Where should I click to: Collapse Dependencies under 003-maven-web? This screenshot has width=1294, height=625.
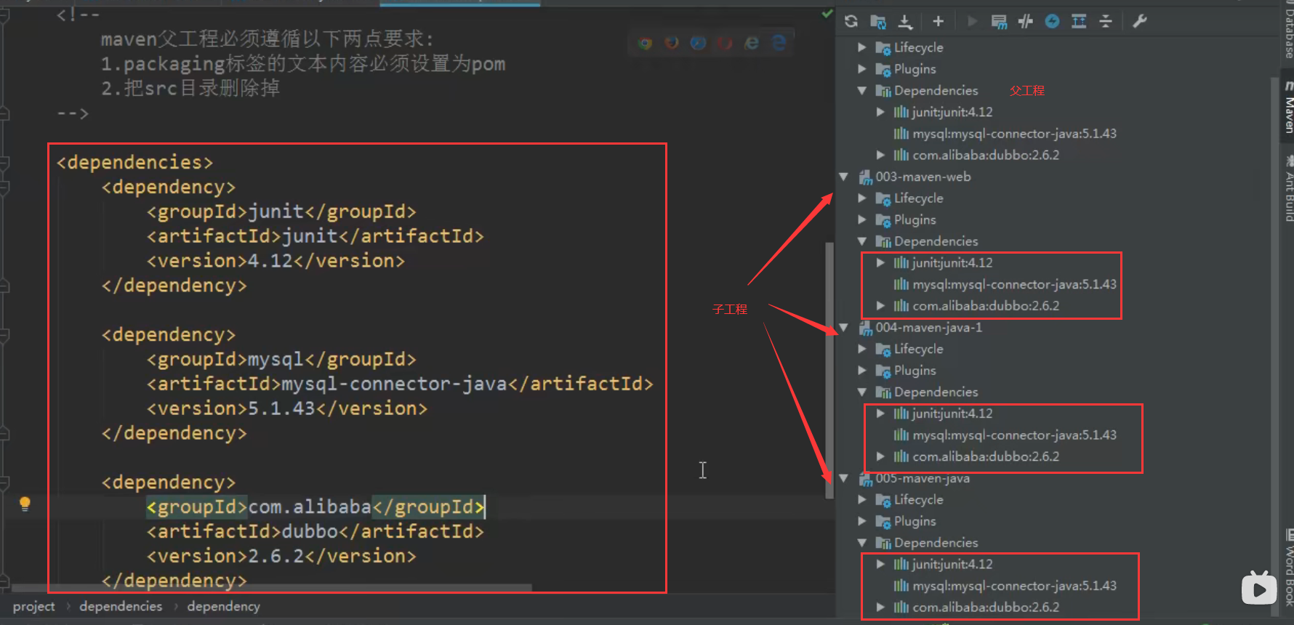862,241
